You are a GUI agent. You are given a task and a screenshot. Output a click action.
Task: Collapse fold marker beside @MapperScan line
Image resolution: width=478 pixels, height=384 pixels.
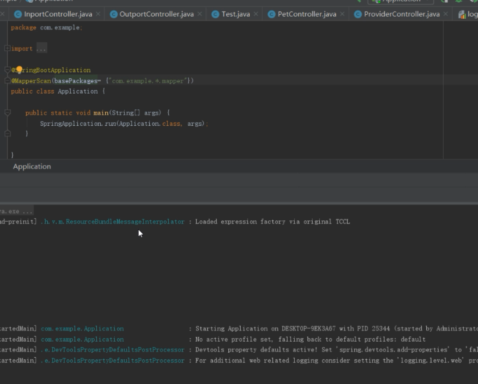click(x=8, y=81)
